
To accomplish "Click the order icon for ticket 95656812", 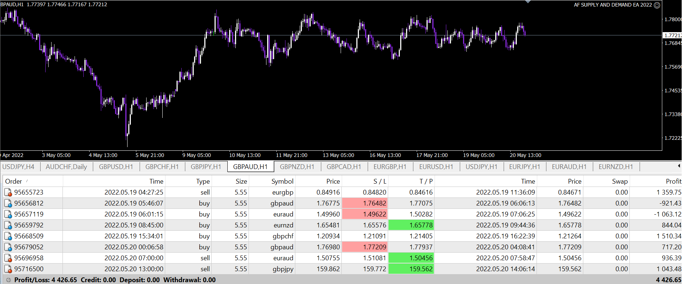I will point(8,203).
